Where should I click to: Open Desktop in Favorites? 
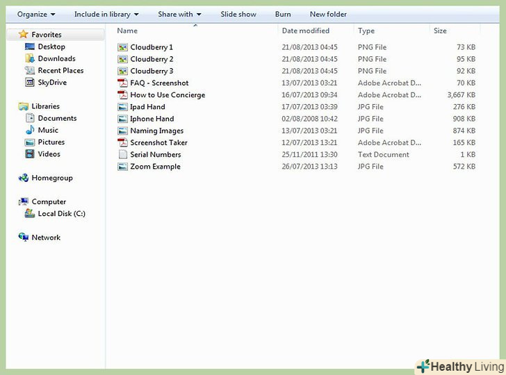[51, 47]
